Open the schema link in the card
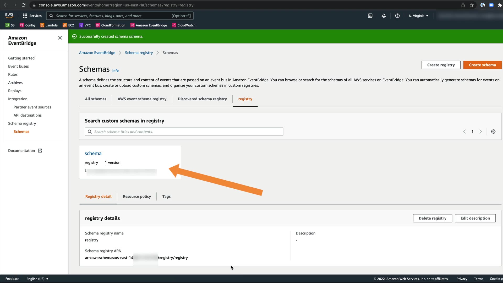The height and width of the screenshot is (283, 503). click(x=93, y=153)
